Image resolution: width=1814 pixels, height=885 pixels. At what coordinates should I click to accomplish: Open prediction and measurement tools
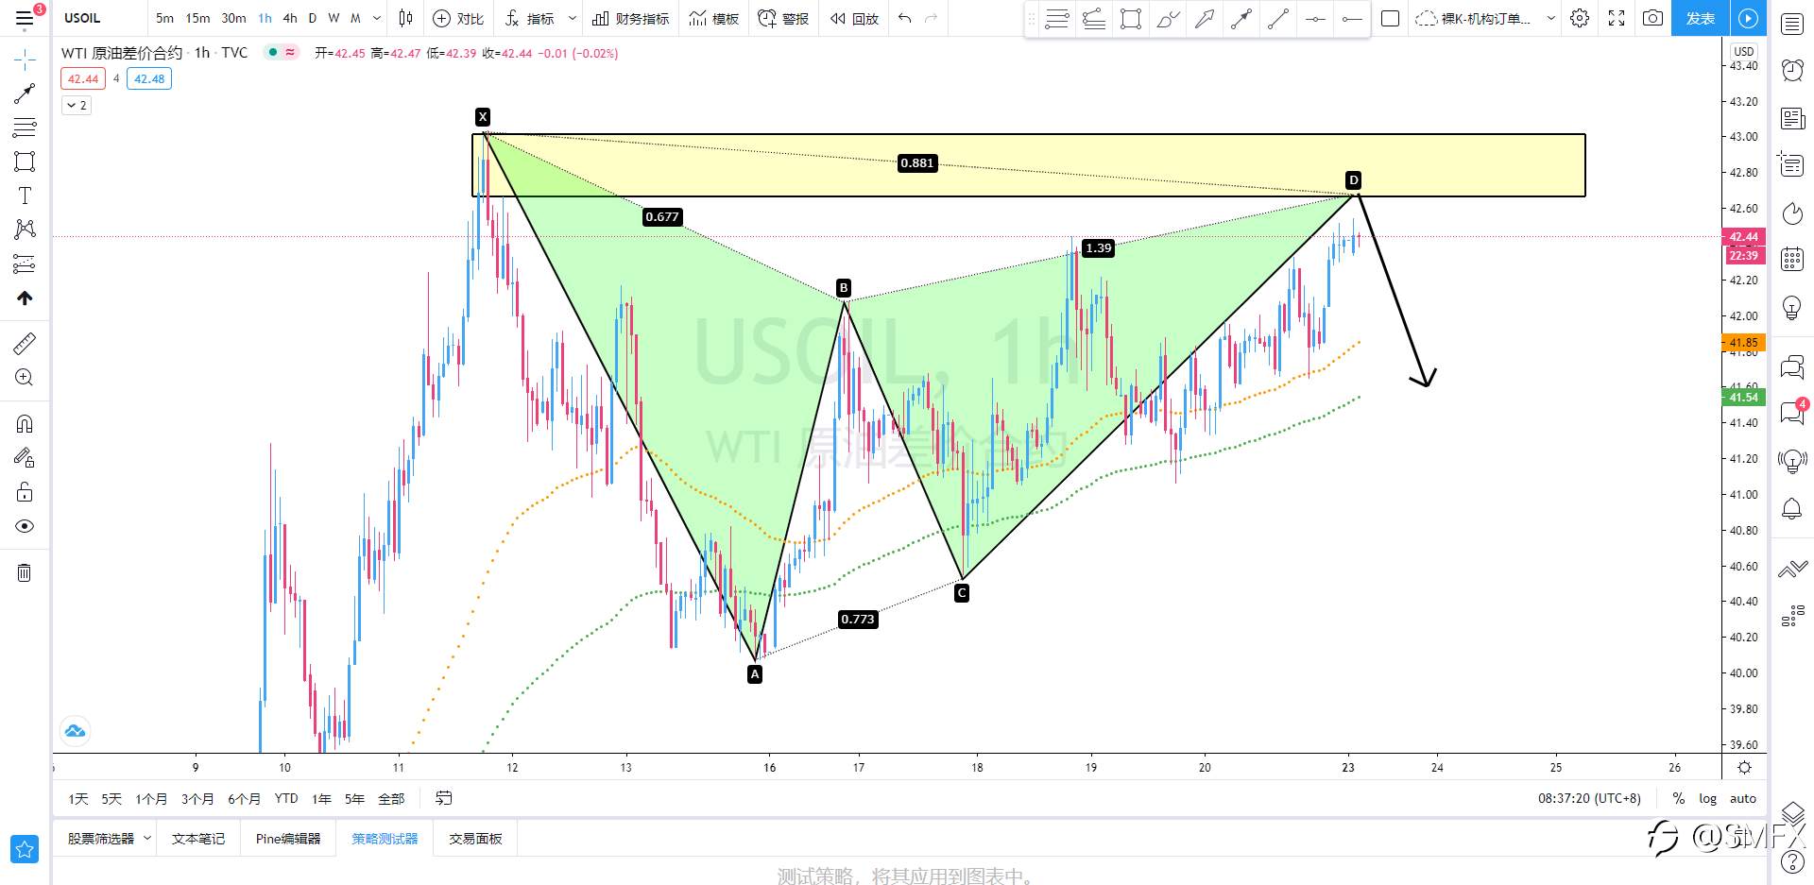(x=25, y=264)
